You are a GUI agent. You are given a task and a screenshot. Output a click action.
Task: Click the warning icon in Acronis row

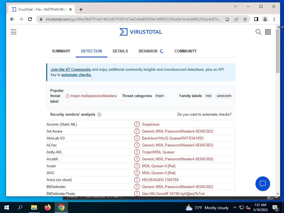tap(137, 124)
